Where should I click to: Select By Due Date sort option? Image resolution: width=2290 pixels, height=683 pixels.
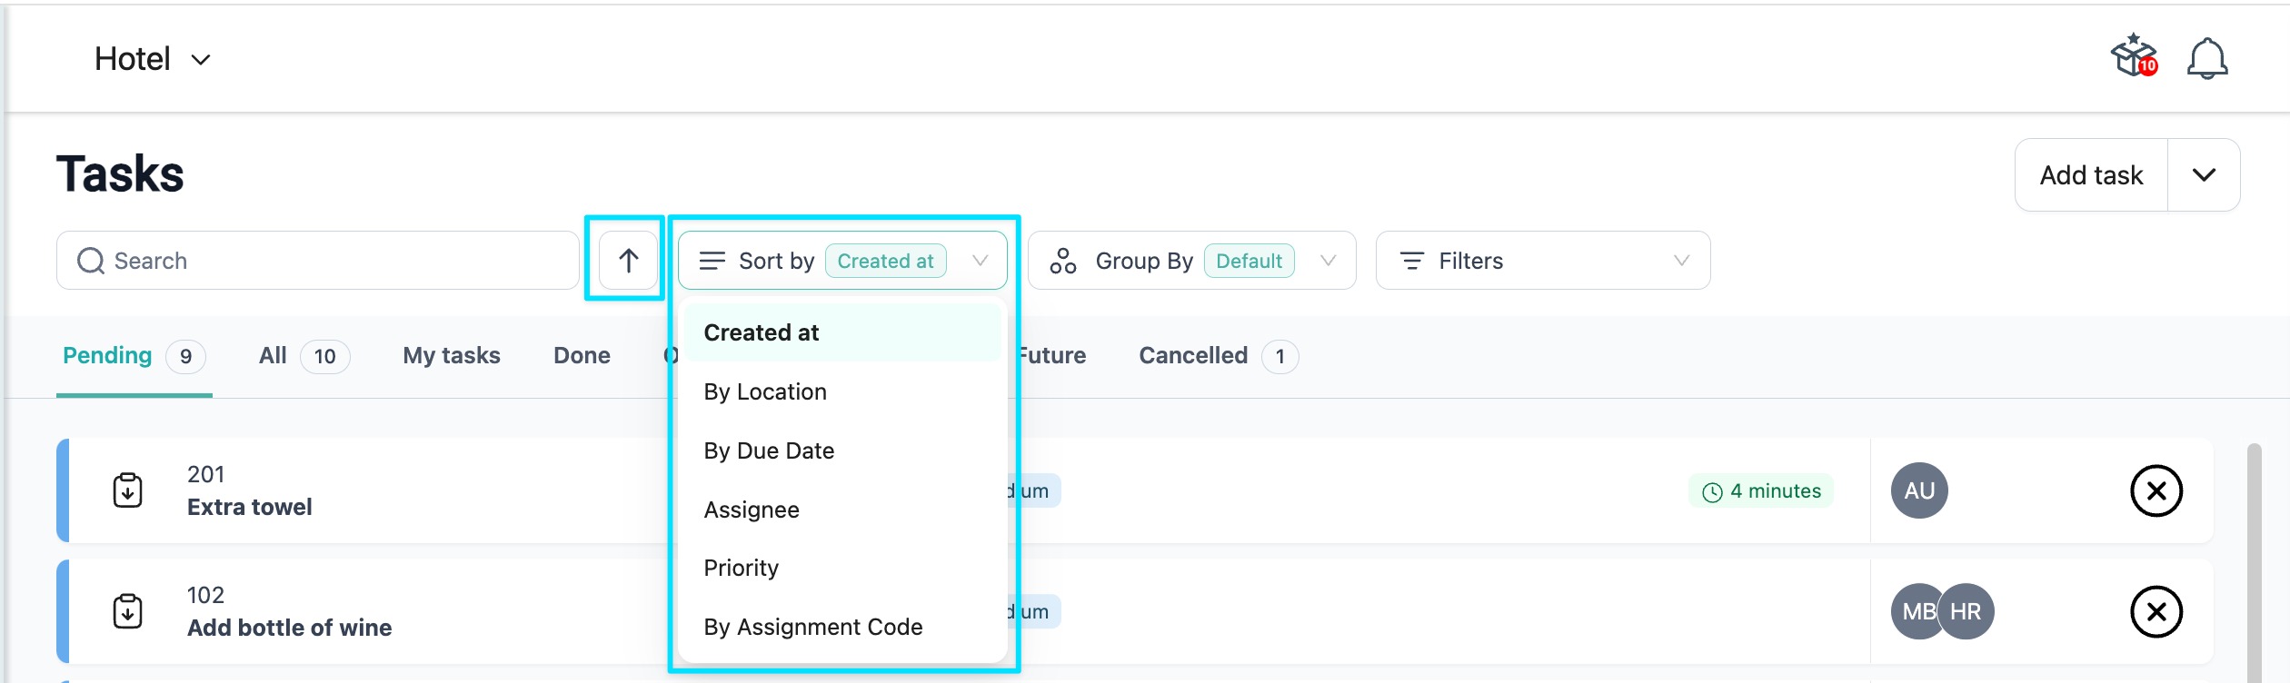point(769,450)
